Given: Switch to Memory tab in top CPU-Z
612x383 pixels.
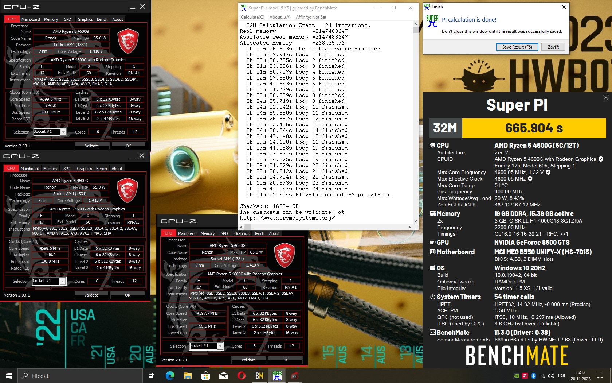Looking at the screenshot, I should point(51,19).
